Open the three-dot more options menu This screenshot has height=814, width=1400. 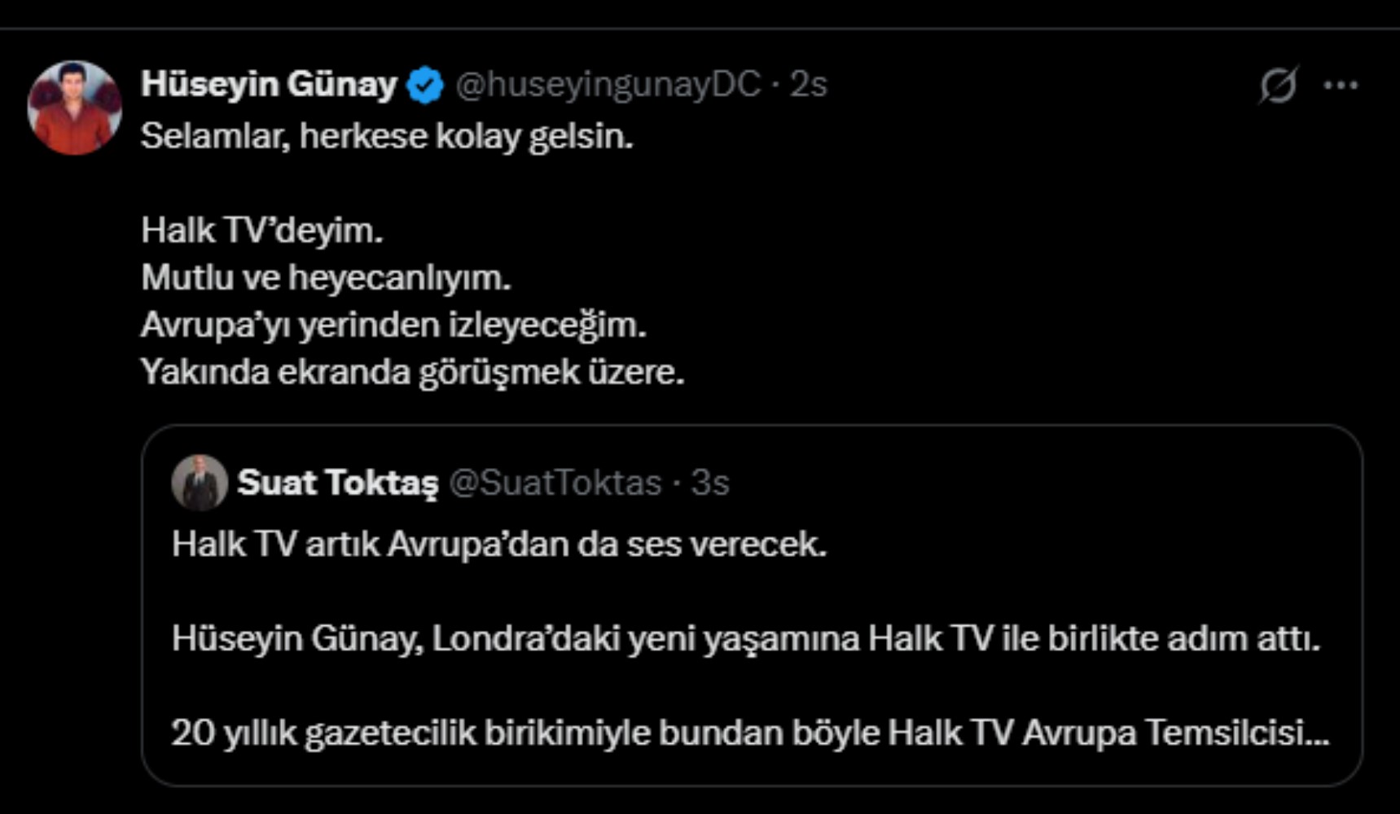tap(1341, 85)
